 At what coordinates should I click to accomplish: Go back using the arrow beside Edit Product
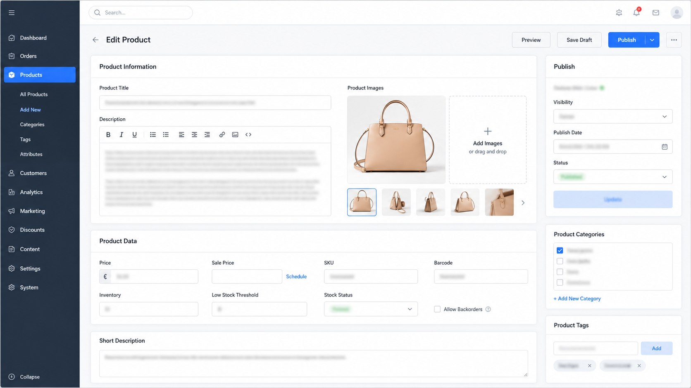tap(95, 40)
